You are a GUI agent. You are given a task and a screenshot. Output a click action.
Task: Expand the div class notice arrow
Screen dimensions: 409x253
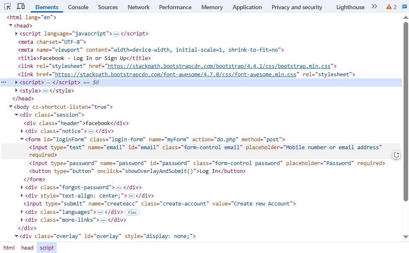[x=22, y=131]
